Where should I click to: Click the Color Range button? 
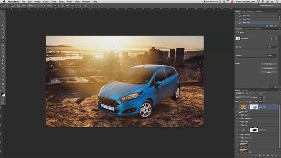click(269, 68)
